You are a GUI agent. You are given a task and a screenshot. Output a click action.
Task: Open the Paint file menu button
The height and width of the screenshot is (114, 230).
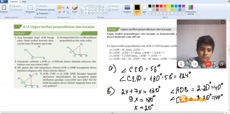pyautogui.click(x=3, y=1)
